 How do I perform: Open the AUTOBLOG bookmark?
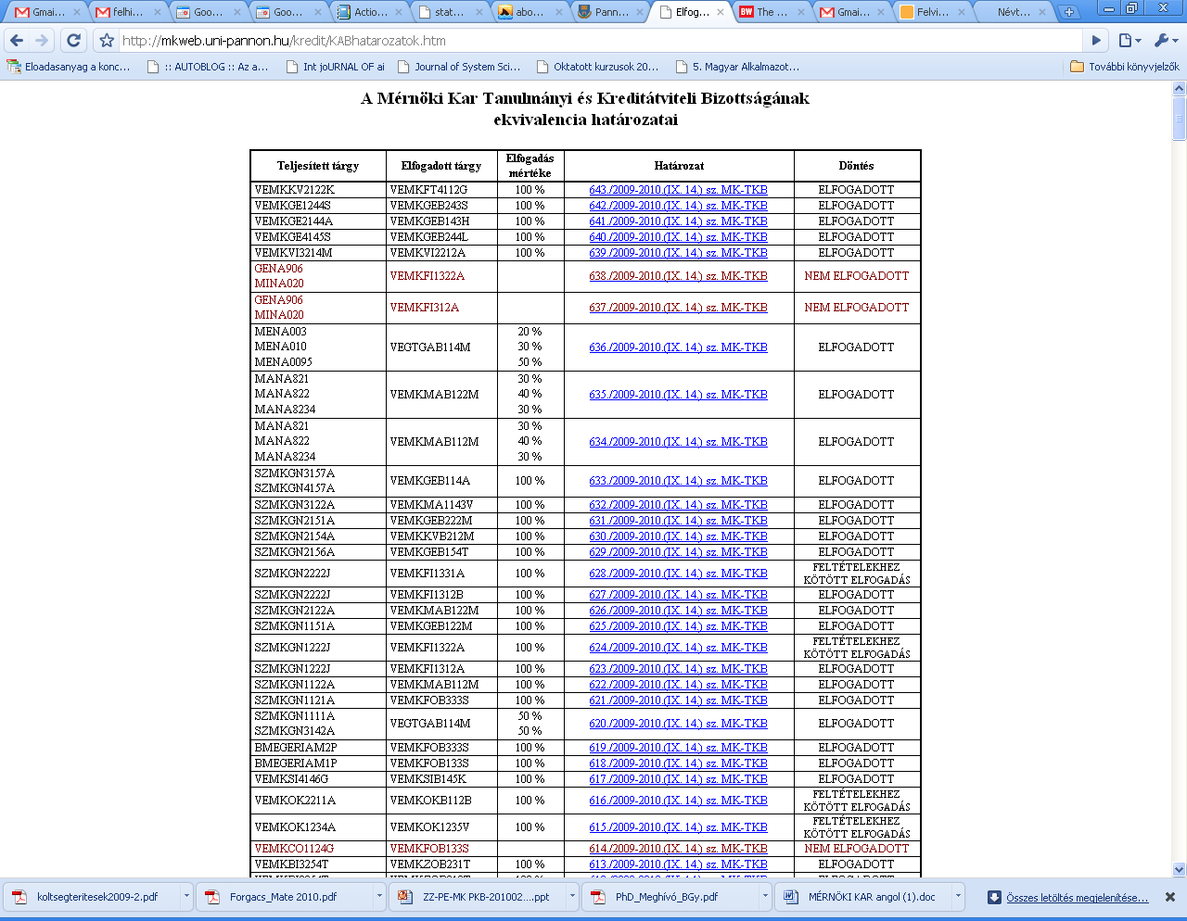pos(208,67)
